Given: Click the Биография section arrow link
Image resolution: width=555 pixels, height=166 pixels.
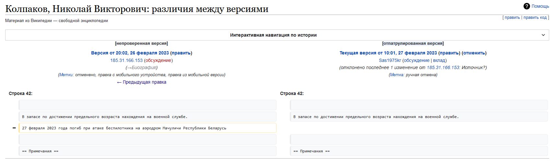Looking at the screenshot, I should click(129, 67).
